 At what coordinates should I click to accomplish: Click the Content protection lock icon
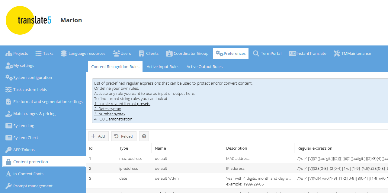8,162
